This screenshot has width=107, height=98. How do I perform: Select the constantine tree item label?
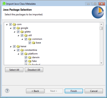point(31,50)
